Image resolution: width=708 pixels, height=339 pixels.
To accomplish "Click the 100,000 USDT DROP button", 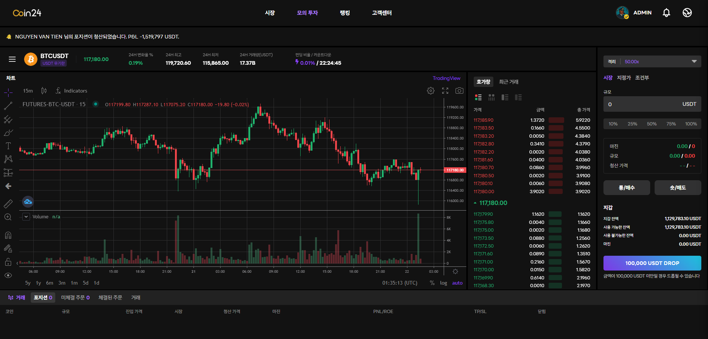I will 652,263.
